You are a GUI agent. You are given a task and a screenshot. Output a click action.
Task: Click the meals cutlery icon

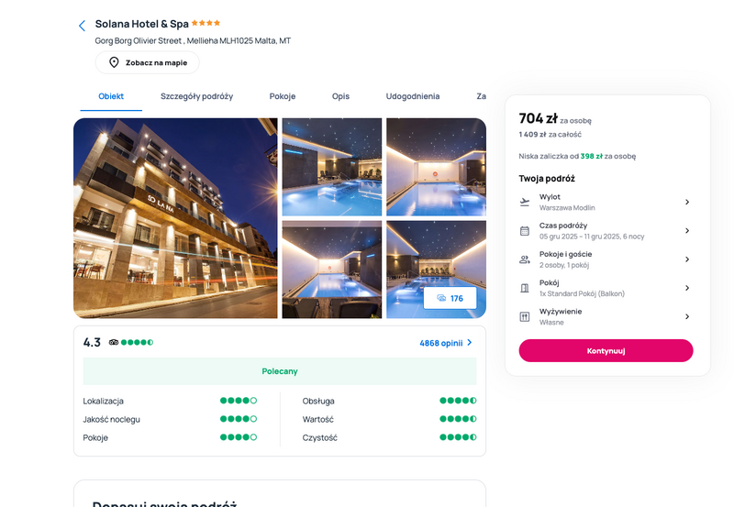click(x=525, y=316)
